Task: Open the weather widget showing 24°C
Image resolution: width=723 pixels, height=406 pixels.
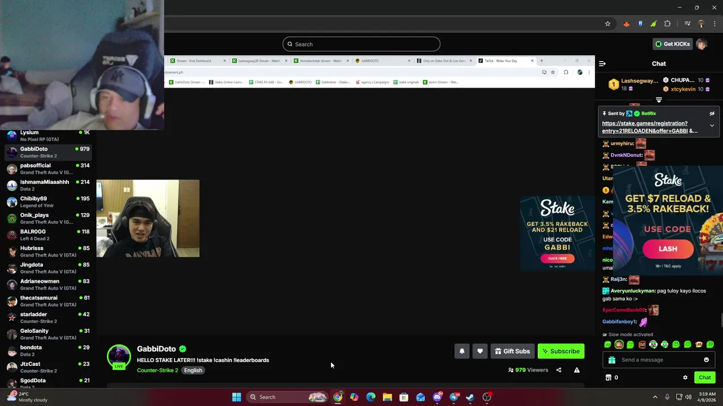Action: point(28,397)
